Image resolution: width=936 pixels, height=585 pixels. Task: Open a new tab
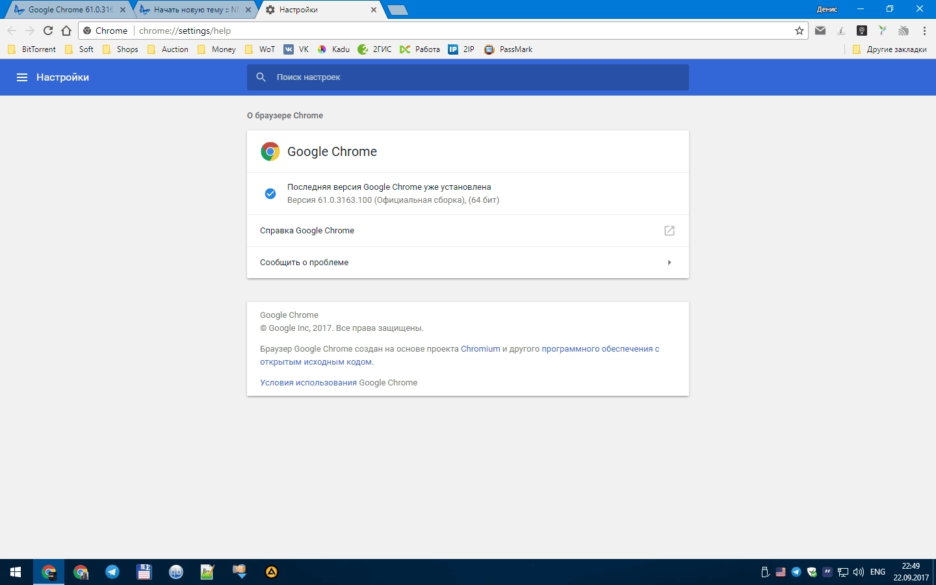[397, 10]
